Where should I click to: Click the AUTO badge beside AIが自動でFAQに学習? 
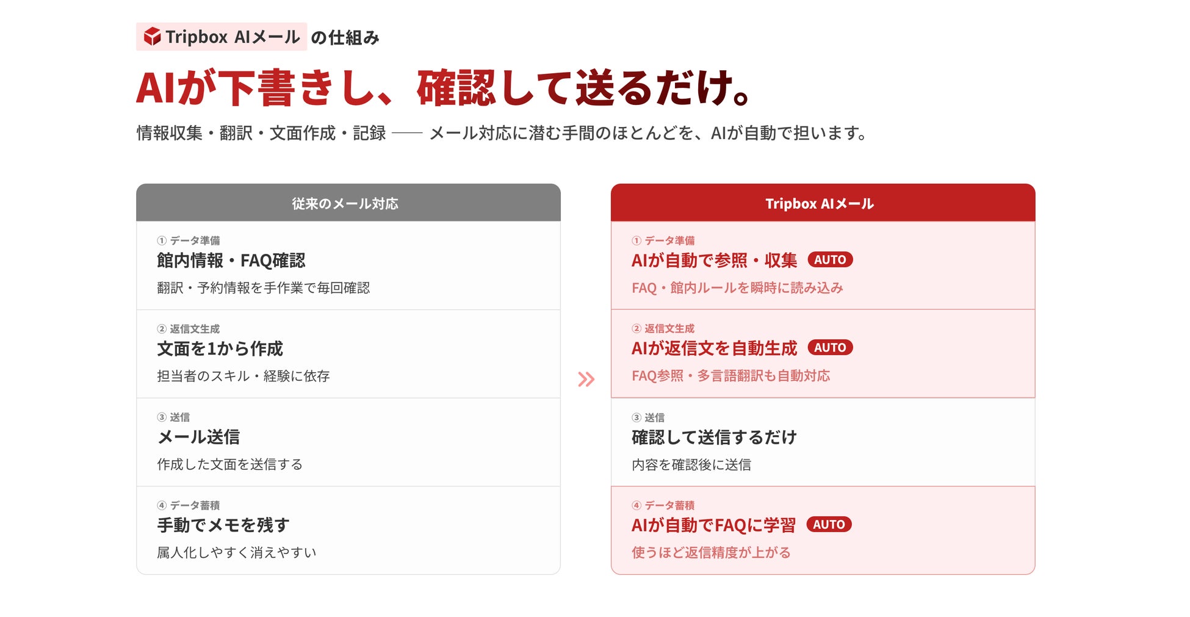pos(829,524)
